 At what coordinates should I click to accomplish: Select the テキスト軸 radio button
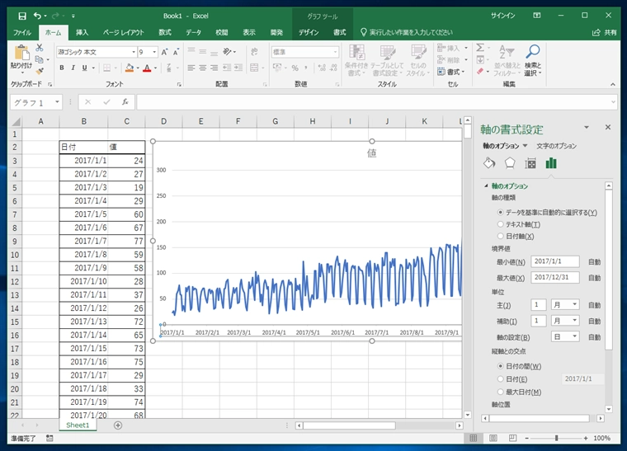(501, 224)
